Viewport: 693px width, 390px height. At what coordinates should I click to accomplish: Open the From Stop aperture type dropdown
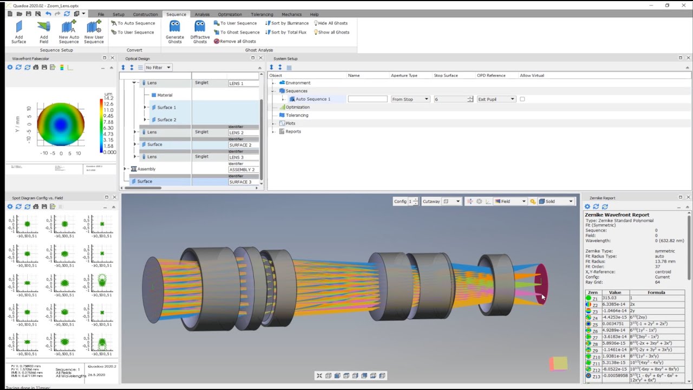(x=410, y=99)
